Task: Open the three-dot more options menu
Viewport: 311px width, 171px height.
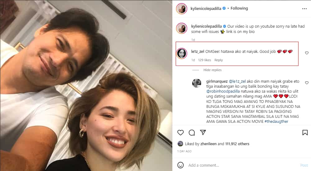Action: point(304,9)
